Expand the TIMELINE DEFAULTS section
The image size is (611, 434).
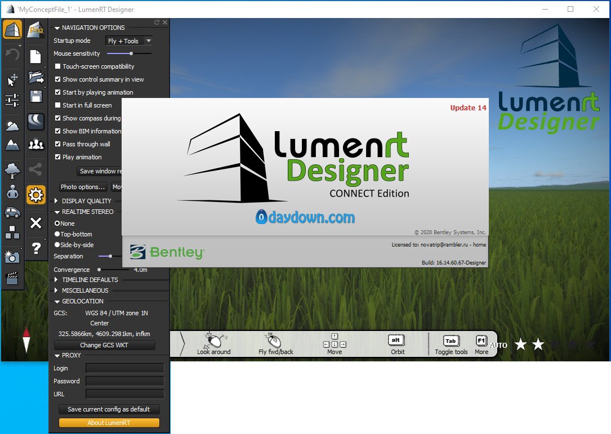[x=56, y=279]
